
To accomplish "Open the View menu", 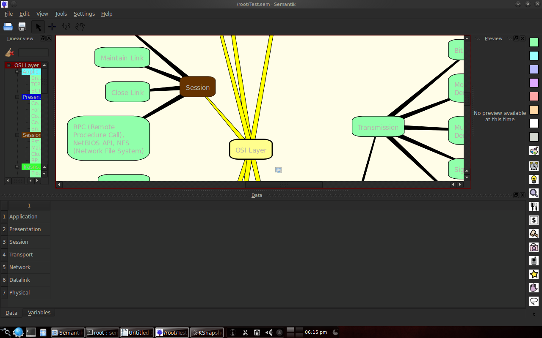I will click(x=42, y=14).
